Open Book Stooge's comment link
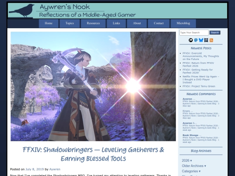 pos(201,139)
